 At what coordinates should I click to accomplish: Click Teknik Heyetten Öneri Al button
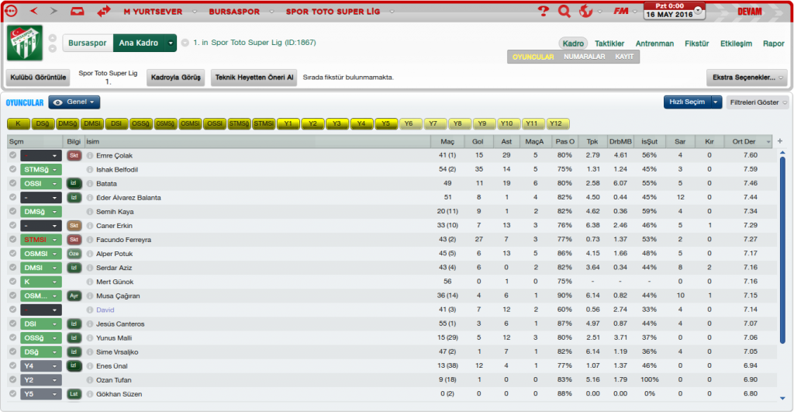pos(254,78)
